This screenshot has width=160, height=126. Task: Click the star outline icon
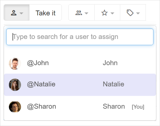(x=104, y=13)
